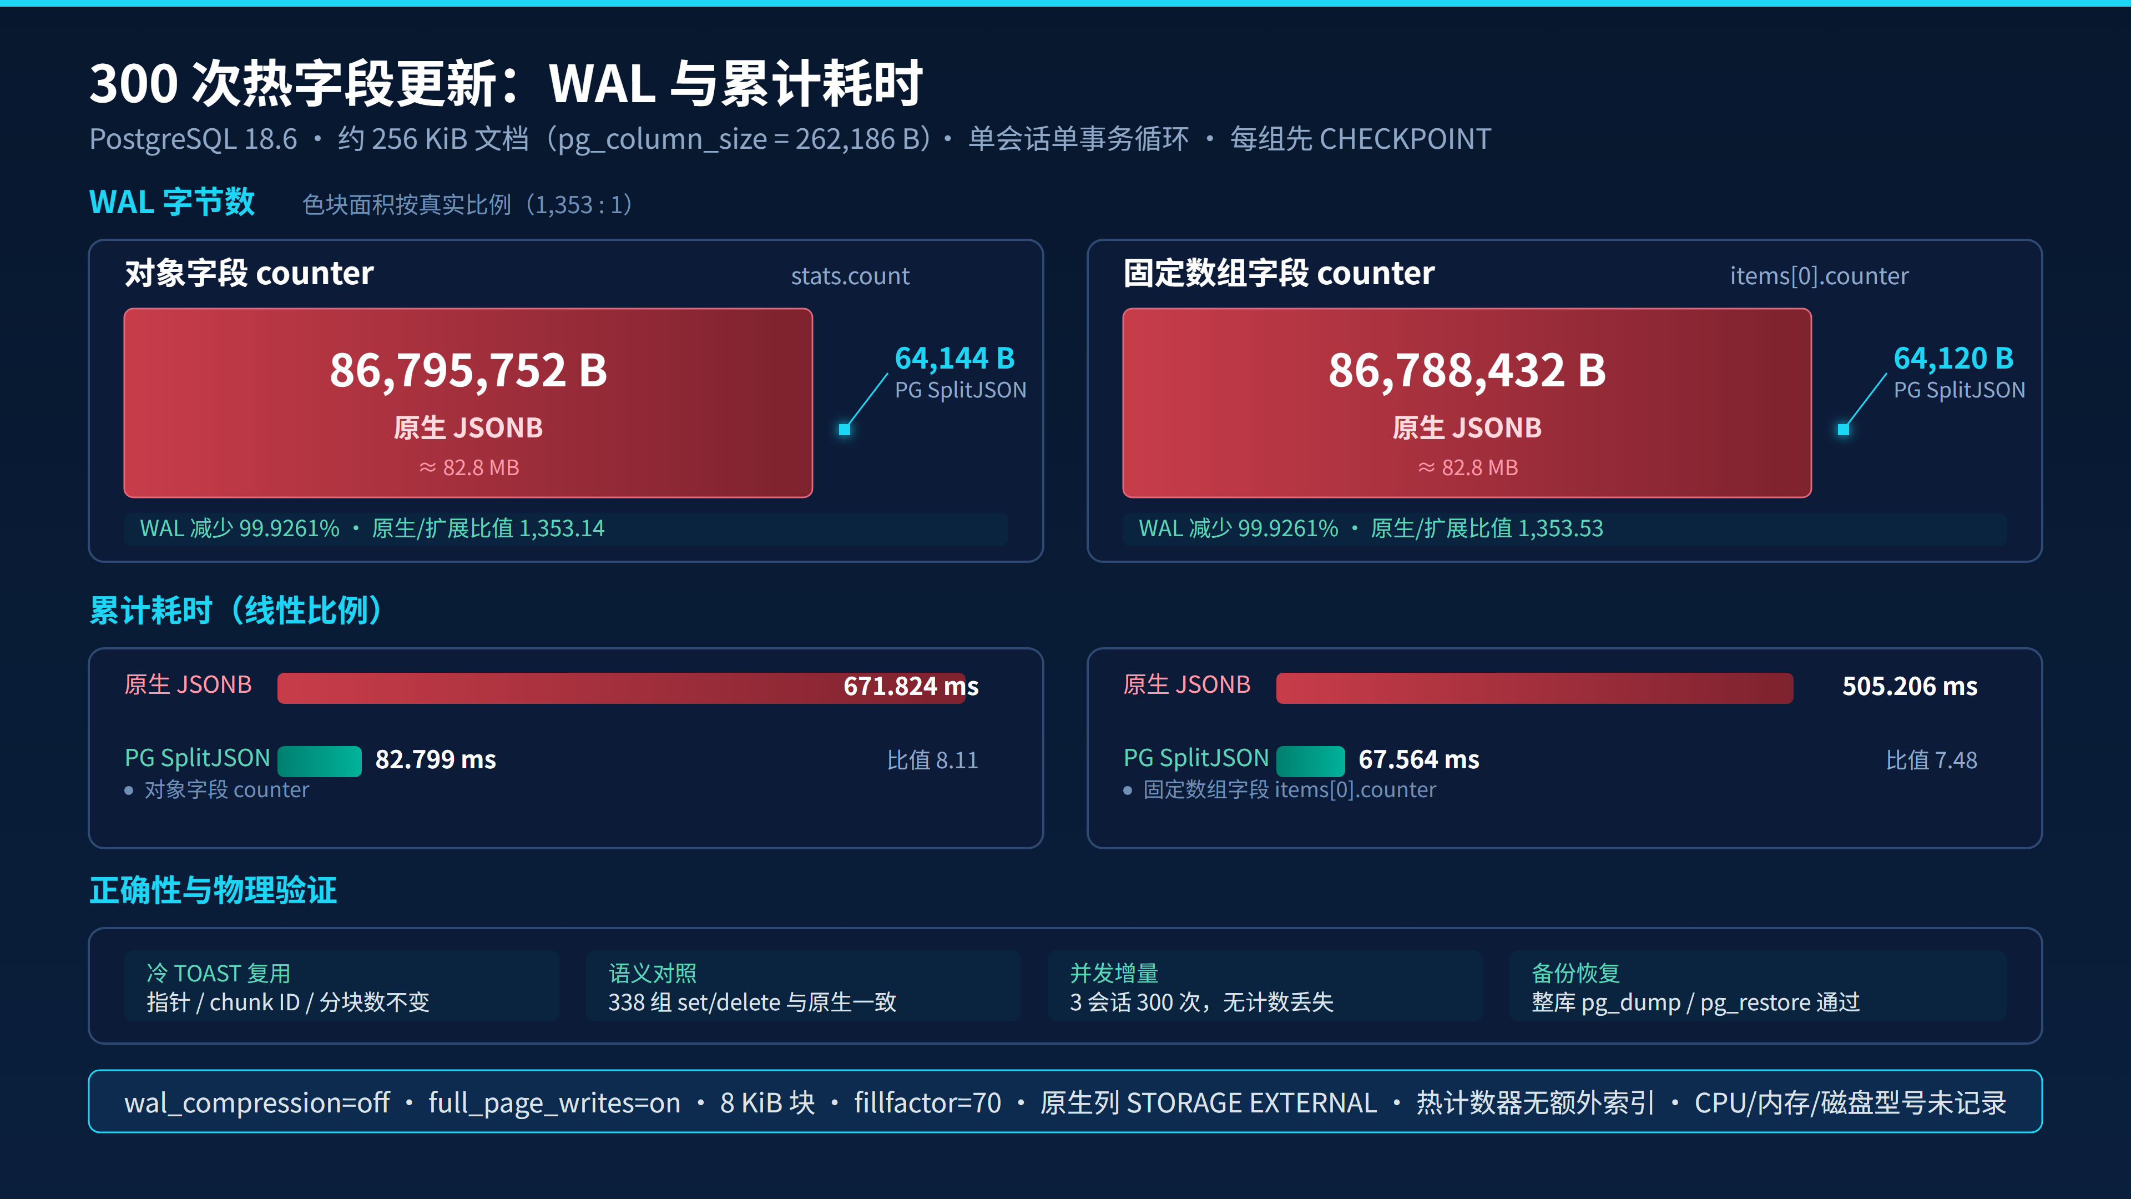Click the red 671.824 ms bar
Image resolution: width=2131 pixels, height=1199 pixels.
click(622, 688)
